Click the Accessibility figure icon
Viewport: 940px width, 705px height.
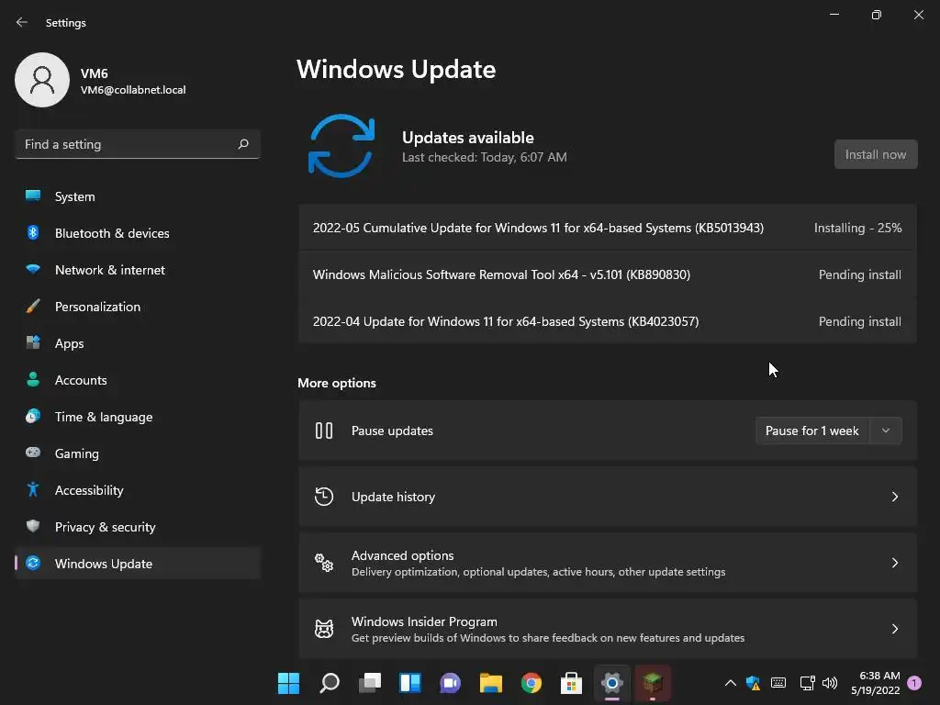33,490
